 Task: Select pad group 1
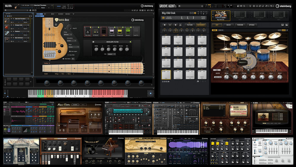pos(164,31)
